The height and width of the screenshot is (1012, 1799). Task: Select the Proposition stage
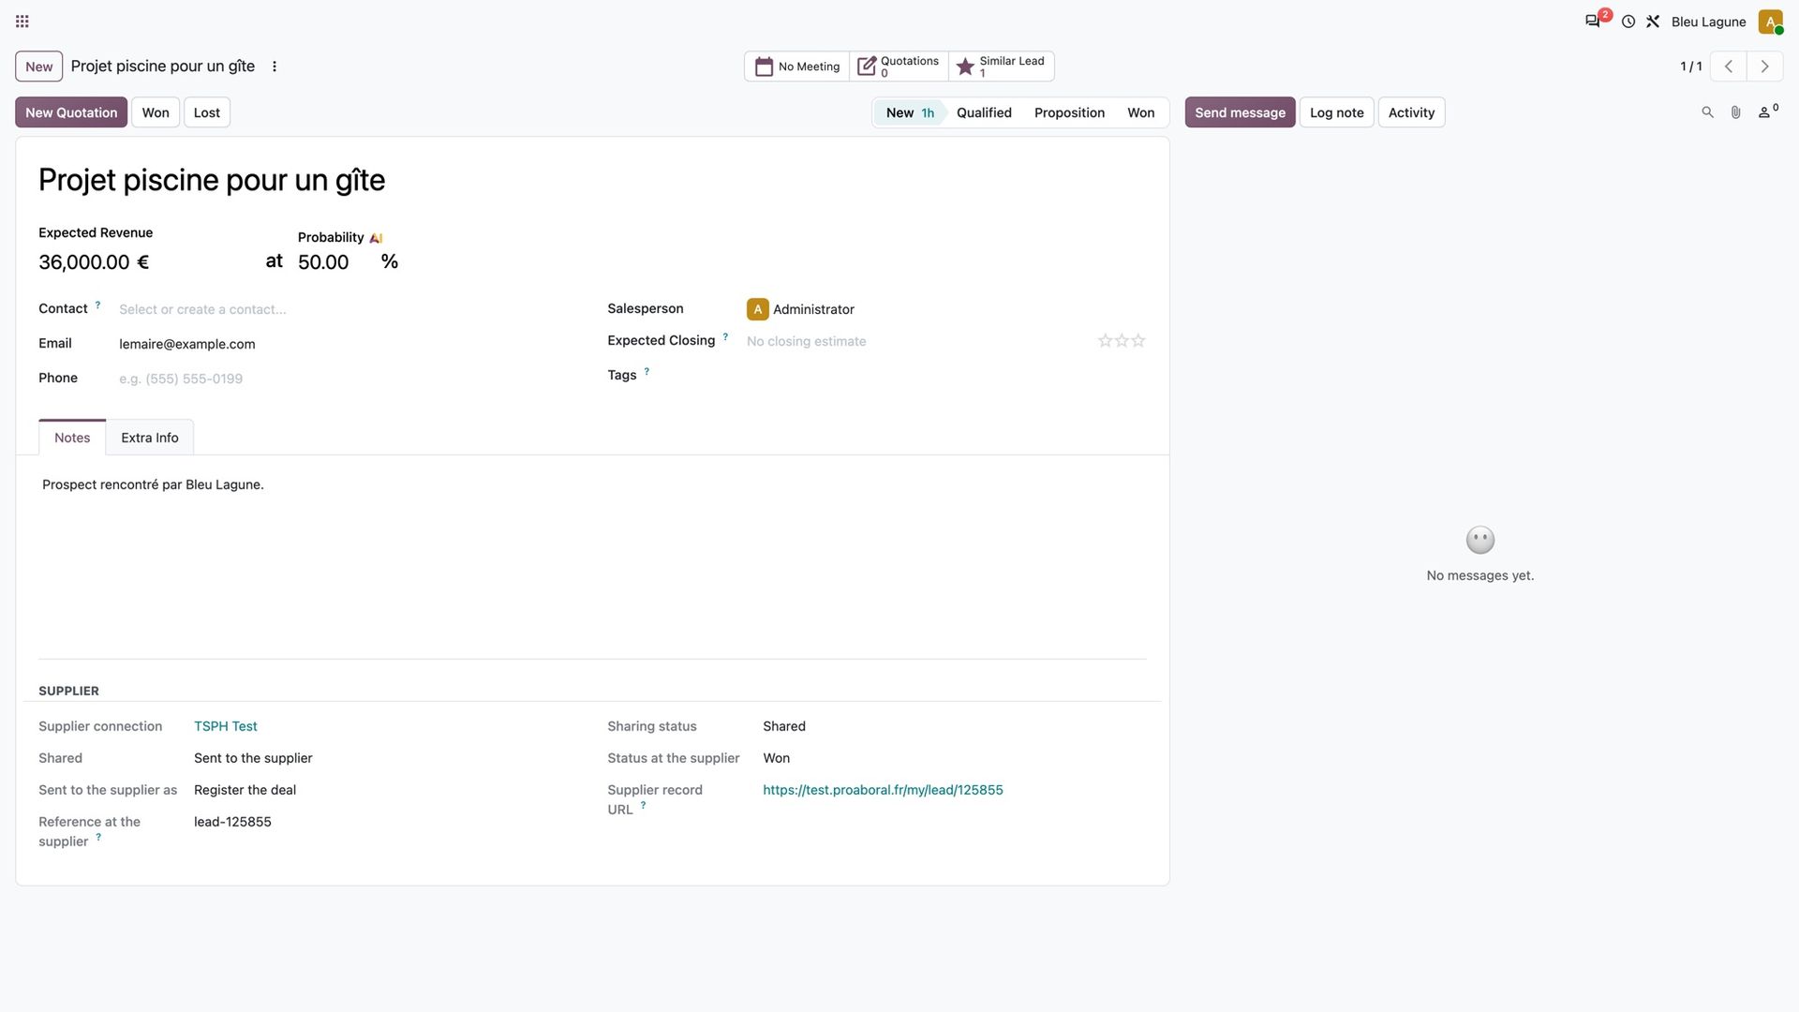1069,112
